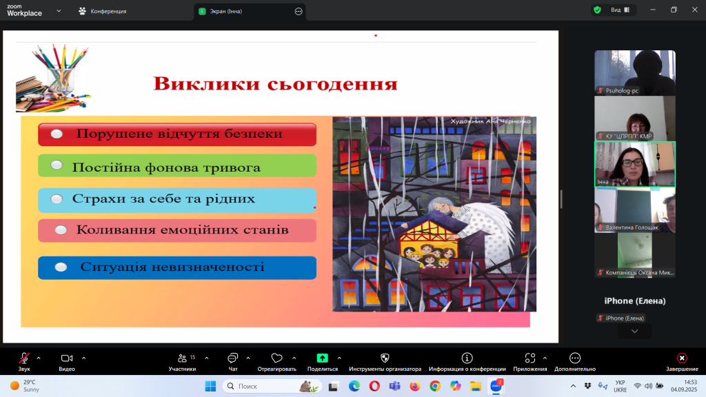Launch Microsoft Edge from the taskbar
706x397 pixels.
pos(354,386)
